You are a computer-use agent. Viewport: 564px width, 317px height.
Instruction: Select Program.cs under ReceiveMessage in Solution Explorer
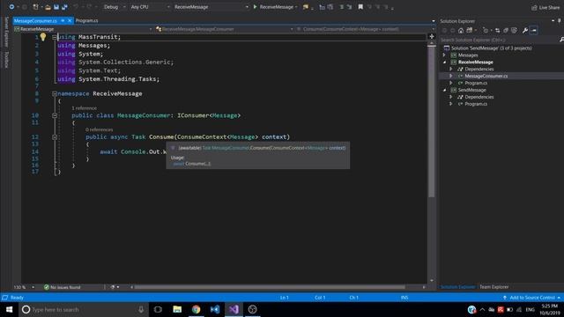(476, 83)
